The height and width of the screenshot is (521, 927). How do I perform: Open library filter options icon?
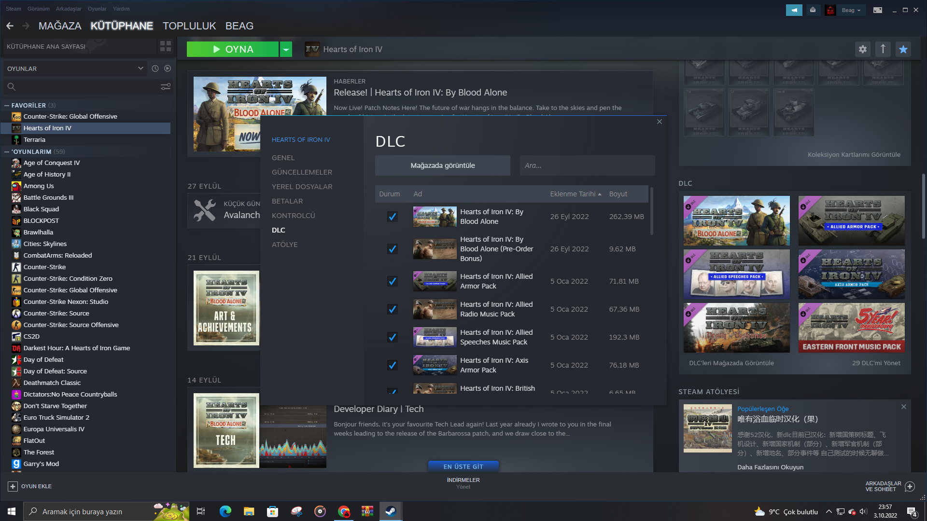point(166,87)
